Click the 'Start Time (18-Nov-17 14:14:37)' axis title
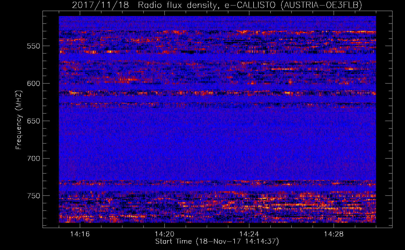 (x=217, y=241)
